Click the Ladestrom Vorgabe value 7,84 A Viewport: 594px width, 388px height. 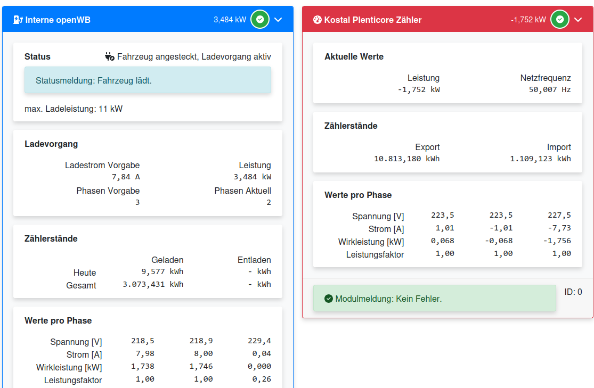126,177
